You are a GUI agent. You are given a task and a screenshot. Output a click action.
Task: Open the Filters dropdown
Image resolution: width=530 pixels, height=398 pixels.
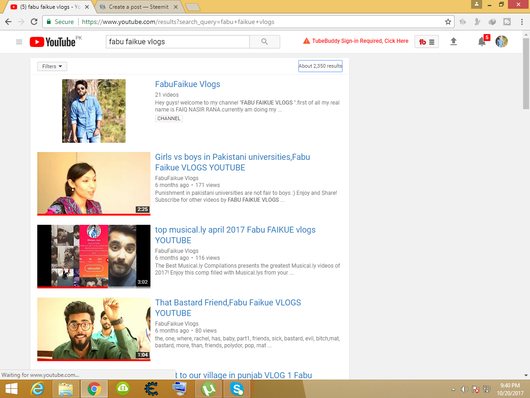pyautogui.click(x=52, y=66)
